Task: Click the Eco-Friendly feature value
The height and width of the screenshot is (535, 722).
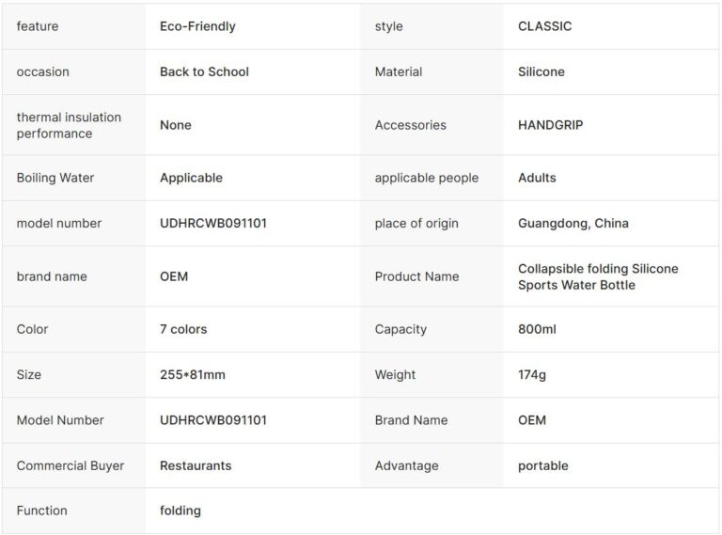Action: 197,26
